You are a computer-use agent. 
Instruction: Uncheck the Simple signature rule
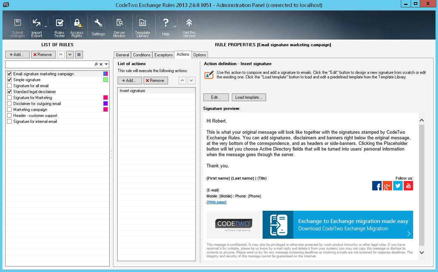coord(9,79)
